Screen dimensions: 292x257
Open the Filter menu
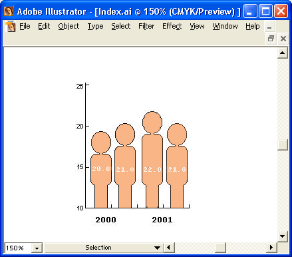tap(146, 26)
